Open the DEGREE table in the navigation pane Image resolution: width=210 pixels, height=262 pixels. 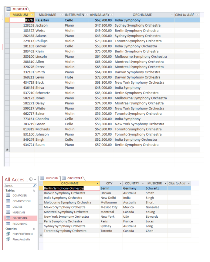click(17, 207)
